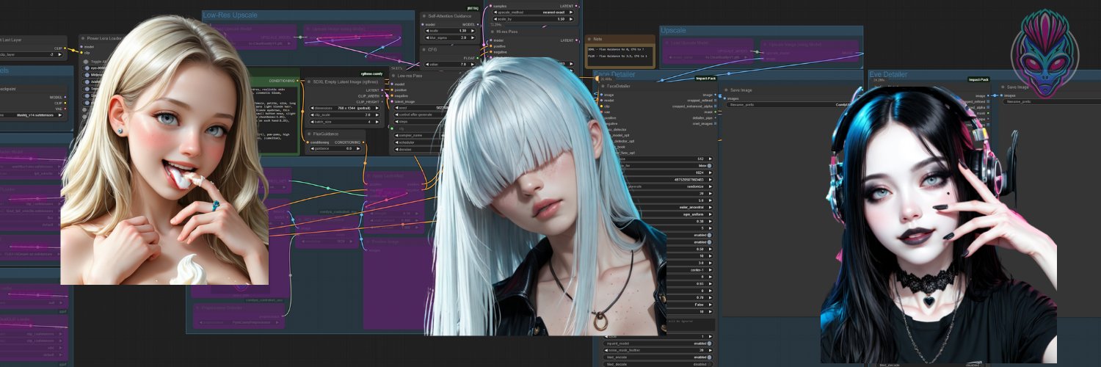
Task: Toggle inpaint_model enabled in FaceDetailer
Action: click(x=708, y=343)
